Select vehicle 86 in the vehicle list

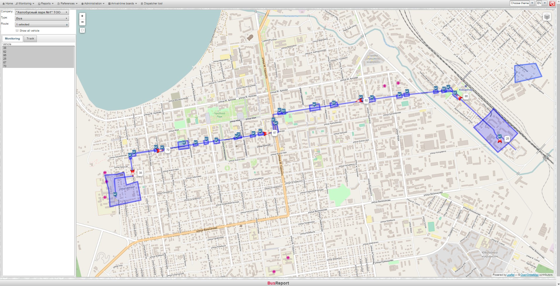click(x=5, y=55)
